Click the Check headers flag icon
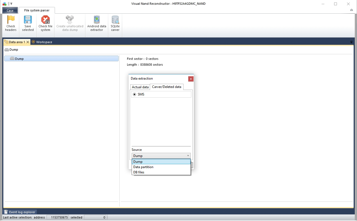The image size is (357, 221). [x=11, y=20]
